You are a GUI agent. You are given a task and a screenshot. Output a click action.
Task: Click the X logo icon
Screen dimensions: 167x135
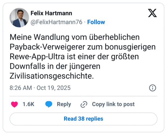click(152, 13)
